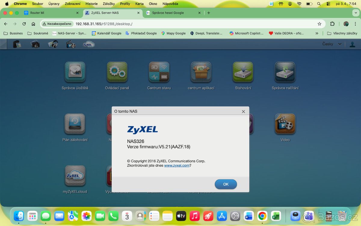Open a new browser tab
361x226 pixels.
point(209,13)
